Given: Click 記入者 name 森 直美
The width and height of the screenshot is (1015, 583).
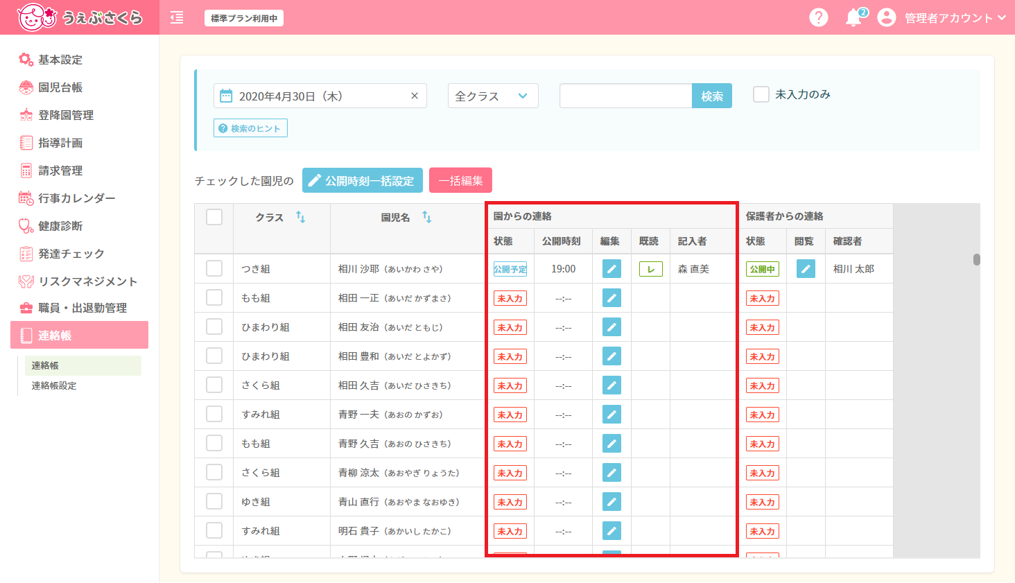Looking at the screenshot, I should coord(693,269).
